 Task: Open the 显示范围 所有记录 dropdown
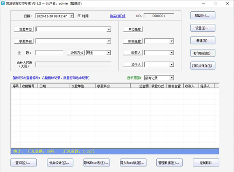[171, 78]
